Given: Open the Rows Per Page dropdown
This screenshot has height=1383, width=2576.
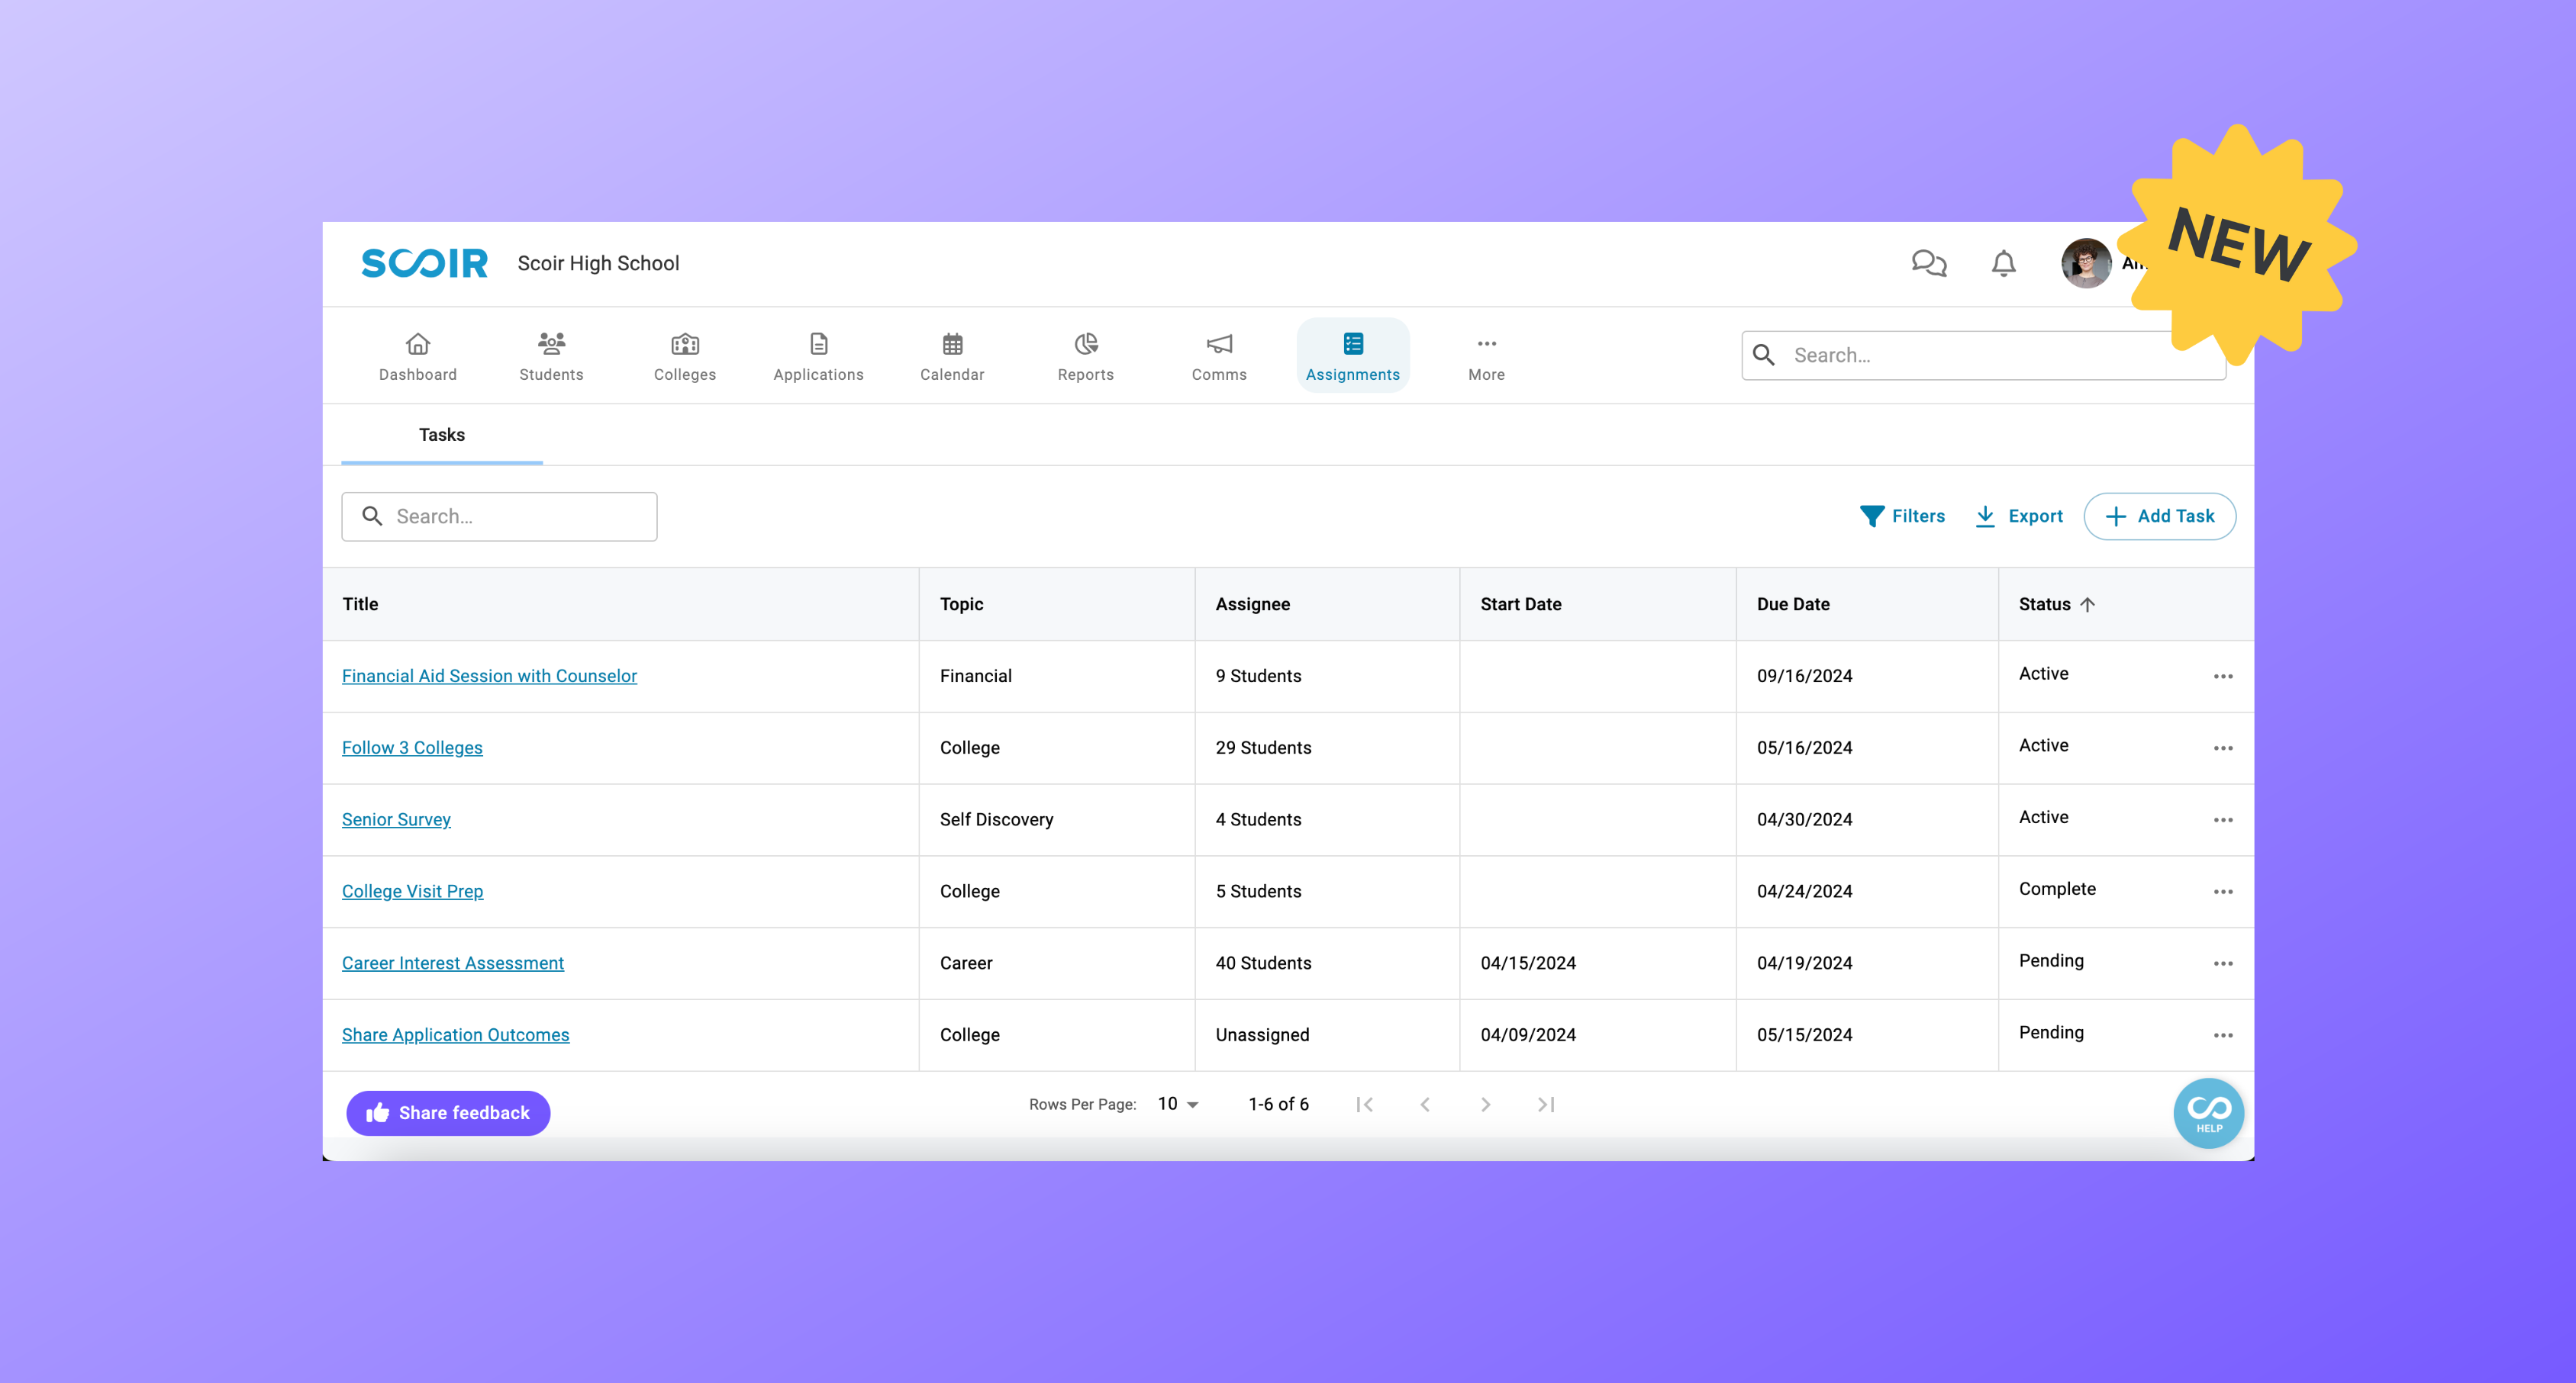Looking at the screenshot, I should click(x=1176, y=1105).
